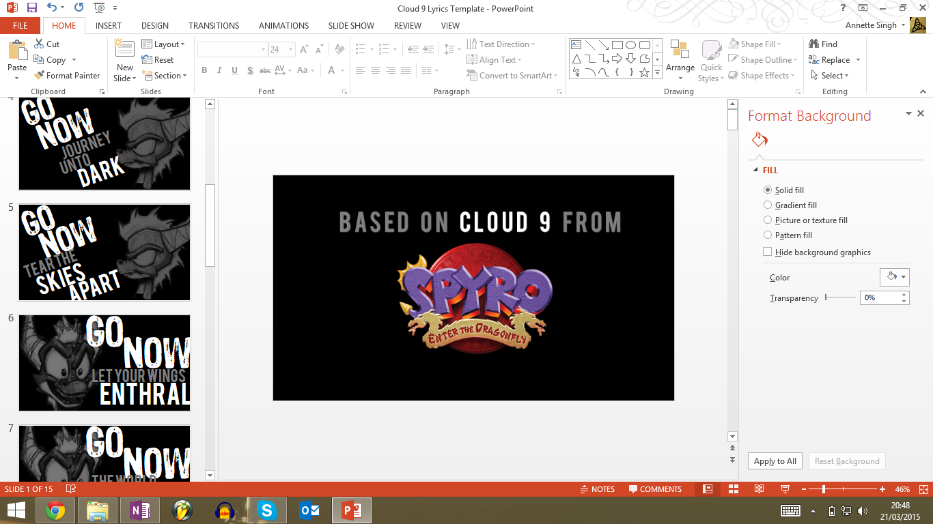Check Hide background graphics checkbox
The width and height of the screenshot is (933, 524).
(x=768, y=252)
